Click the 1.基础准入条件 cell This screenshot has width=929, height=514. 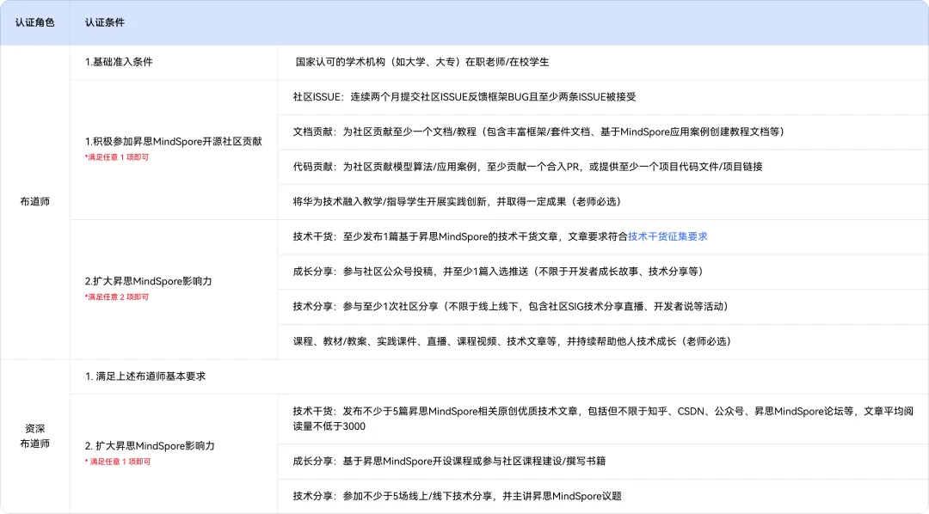point(119,62)
